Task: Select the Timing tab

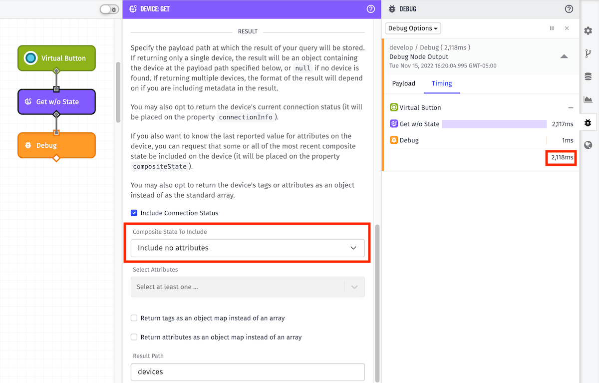Action: click(x=442, y=83)
